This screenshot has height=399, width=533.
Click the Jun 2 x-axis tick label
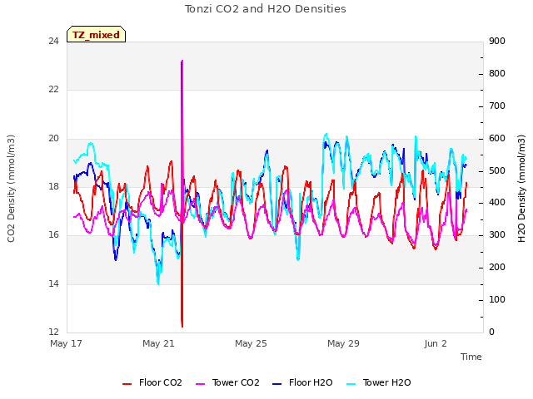(436, 343)
